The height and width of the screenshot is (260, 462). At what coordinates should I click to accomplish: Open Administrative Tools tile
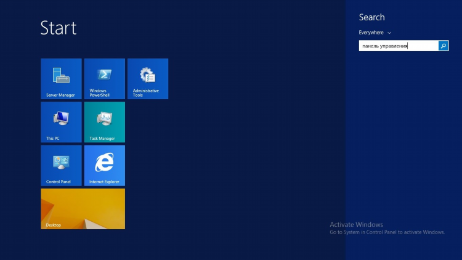148,79
